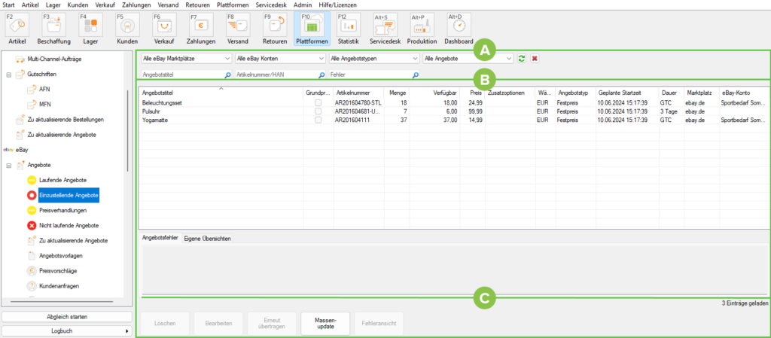Open the Alle Angebotstypen dropdown
This screenshot has width=771, height=338.
click(x=374, y=58)
